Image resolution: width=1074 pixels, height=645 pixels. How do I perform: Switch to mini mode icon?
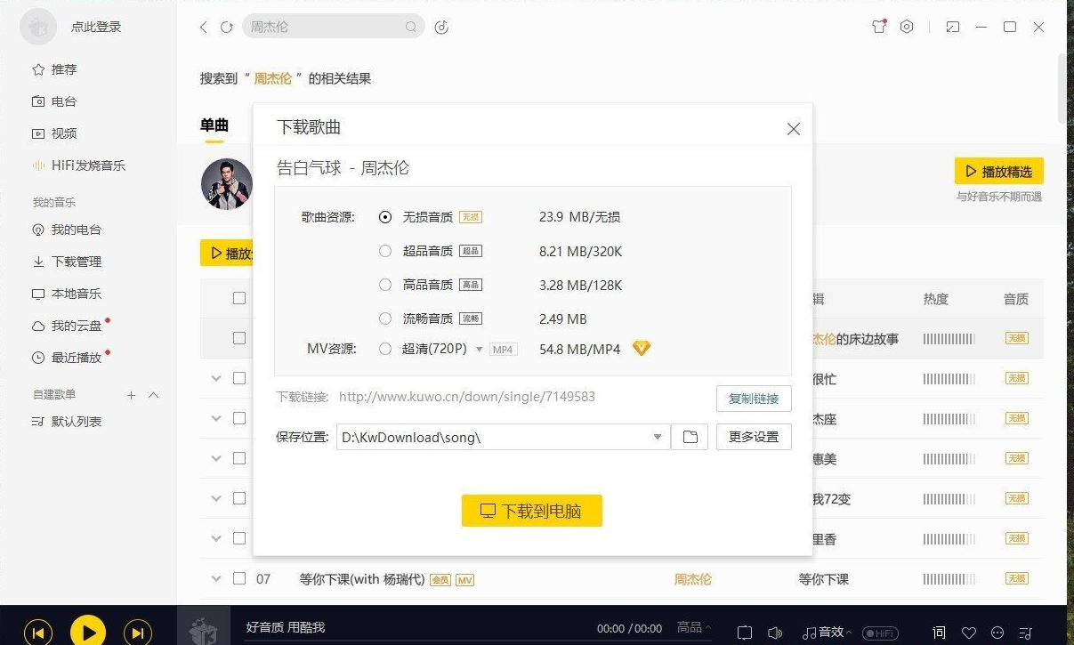(953, 27)
